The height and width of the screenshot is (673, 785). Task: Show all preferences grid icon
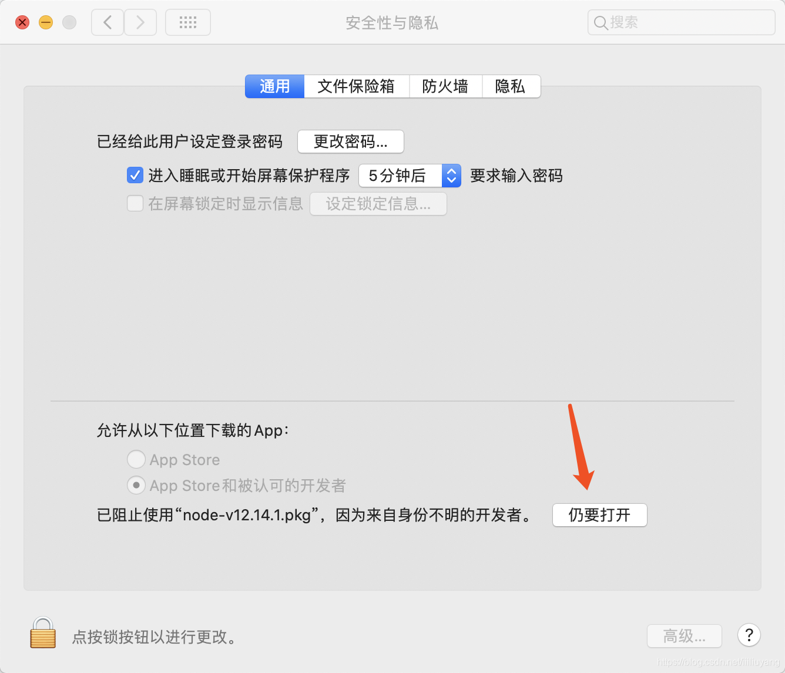(x=188, y=23)
